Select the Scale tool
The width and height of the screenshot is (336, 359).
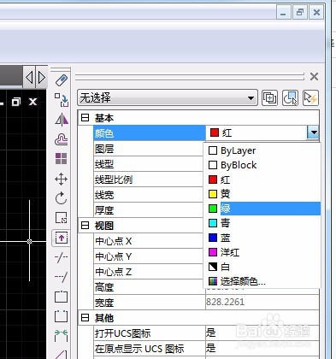[x=62, y=218]
